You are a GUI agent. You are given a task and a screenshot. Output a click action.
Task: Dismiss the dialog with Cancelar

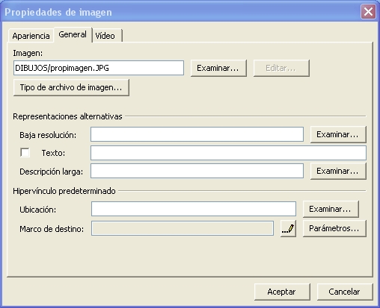click(x=345, y=292)
